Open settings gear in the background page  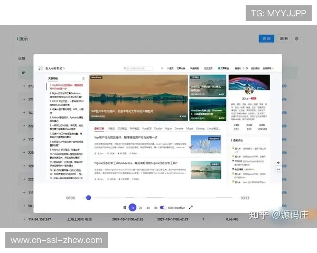tap(296, 38)
